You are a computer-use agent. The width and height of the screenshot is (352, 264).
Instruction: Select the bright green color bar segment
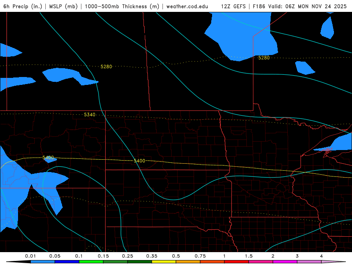91,262
